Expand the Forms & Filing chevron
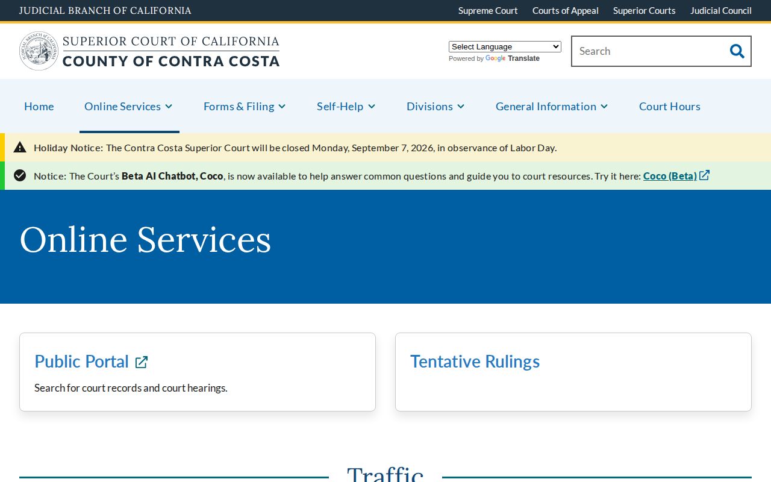The image size is (771, 482). [282, 107]
